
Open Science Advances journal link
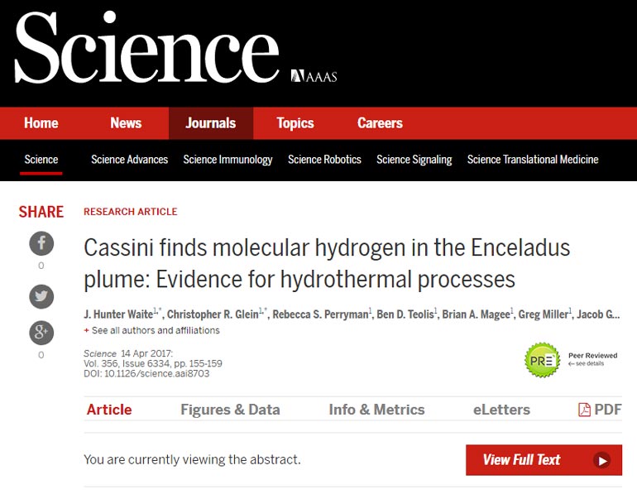[x=129, y=160]
